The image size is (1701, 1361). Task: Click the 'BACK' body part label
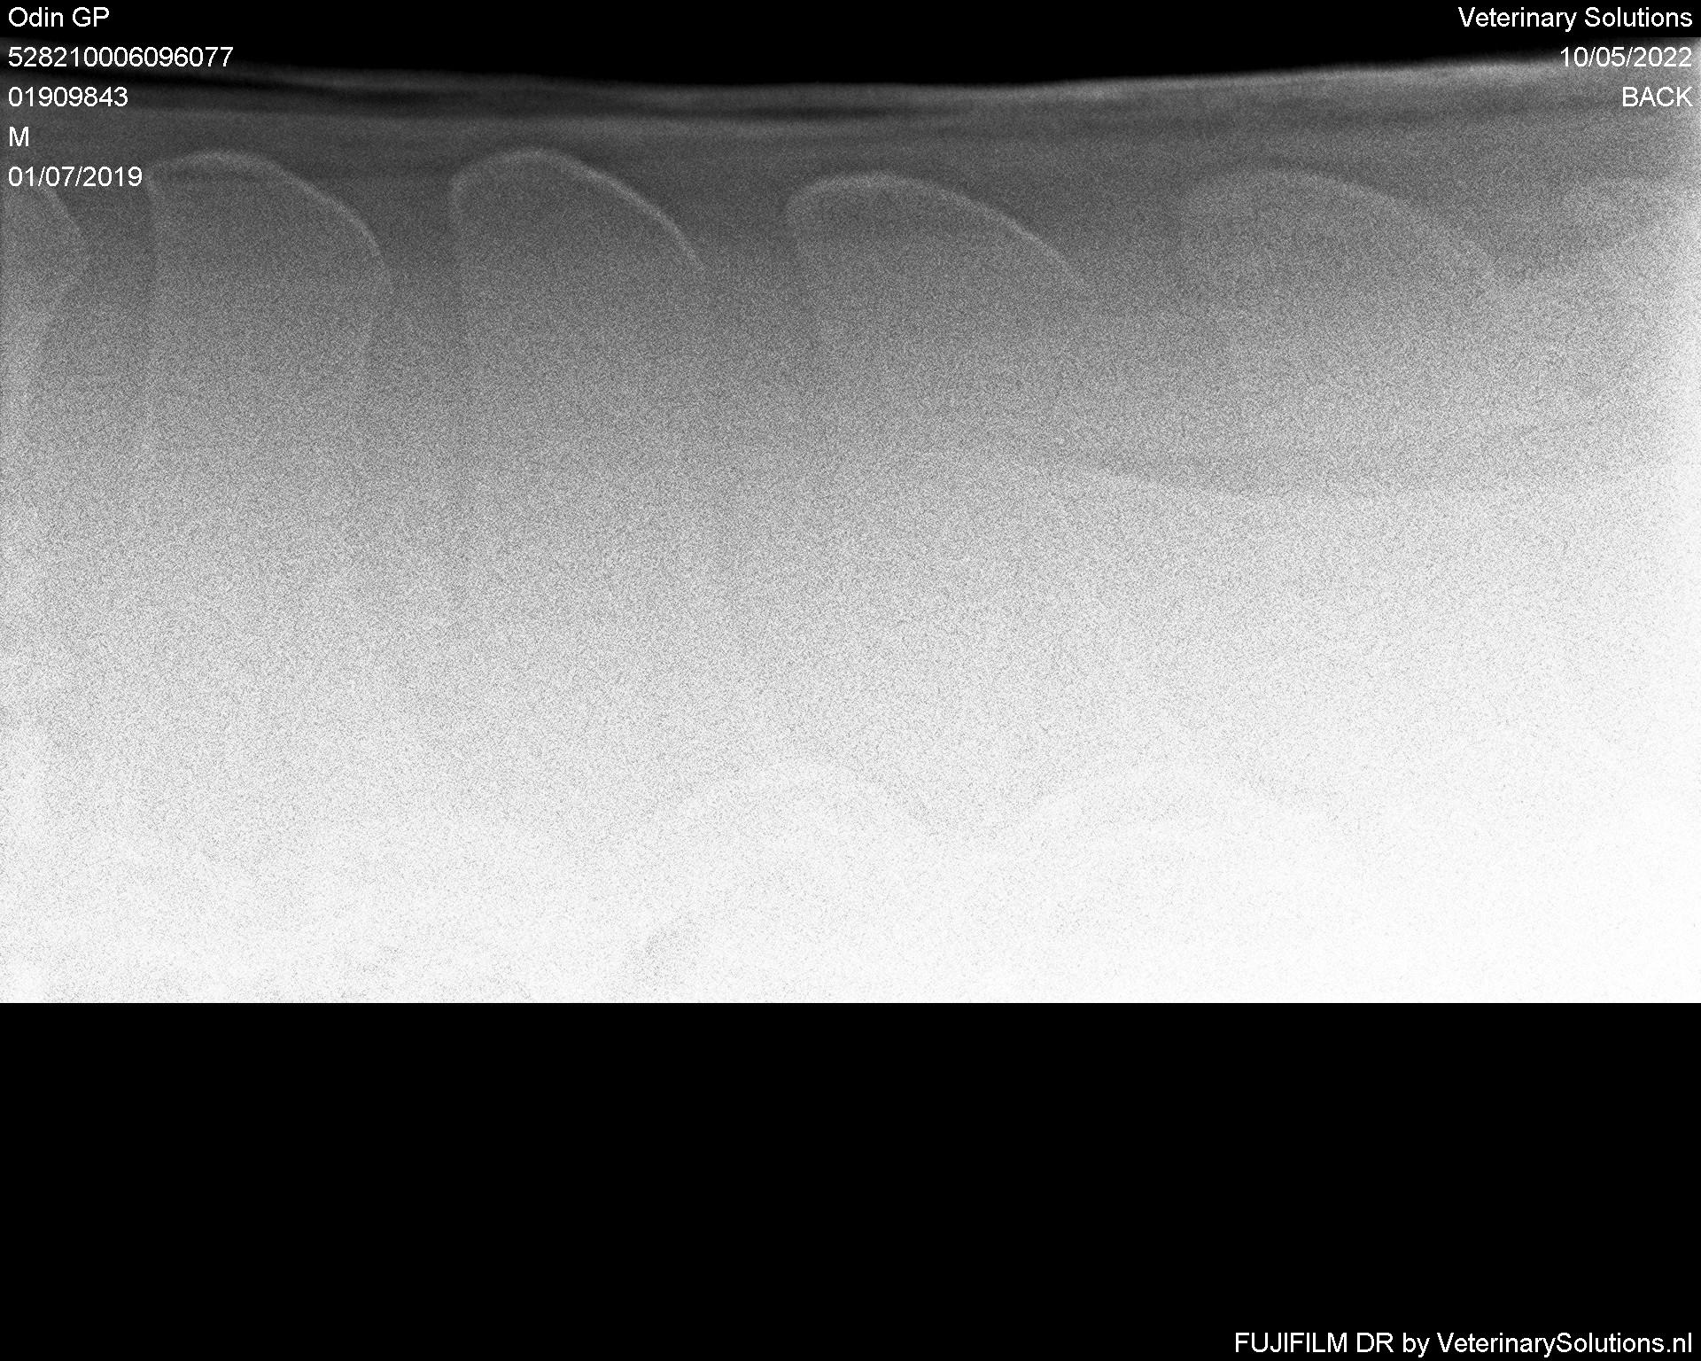click(x=1657, y=97)
